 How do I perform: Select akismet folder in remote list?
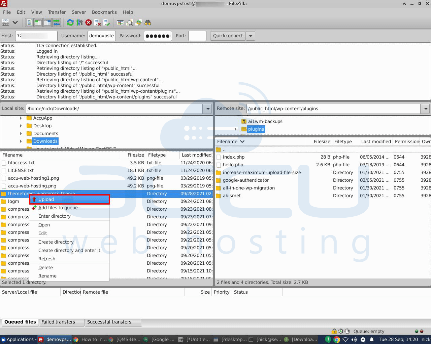323,196
